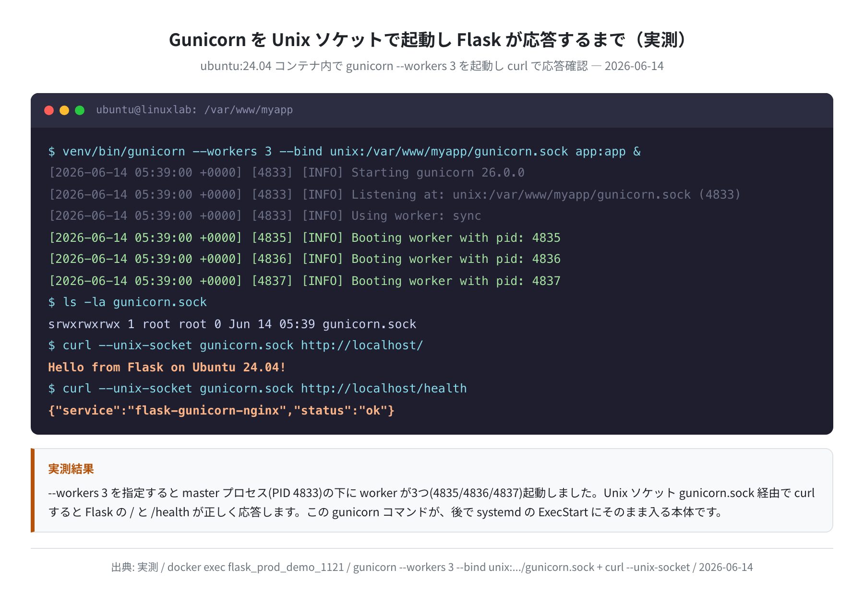Click the curl command for http://localhost/

[x=236, y=345]
